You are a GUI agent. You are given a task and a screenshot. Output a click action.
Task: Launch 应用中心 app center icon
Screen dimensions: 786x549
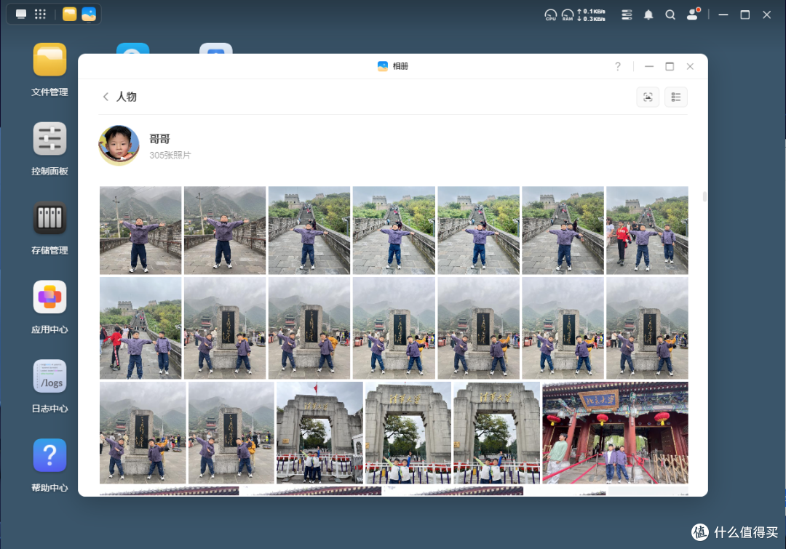(x=49, y=297)
